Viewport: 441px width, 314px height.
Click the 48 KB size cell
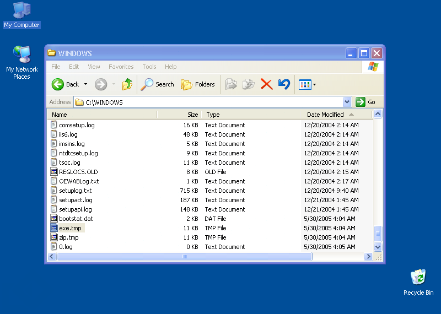click(191, 134)
